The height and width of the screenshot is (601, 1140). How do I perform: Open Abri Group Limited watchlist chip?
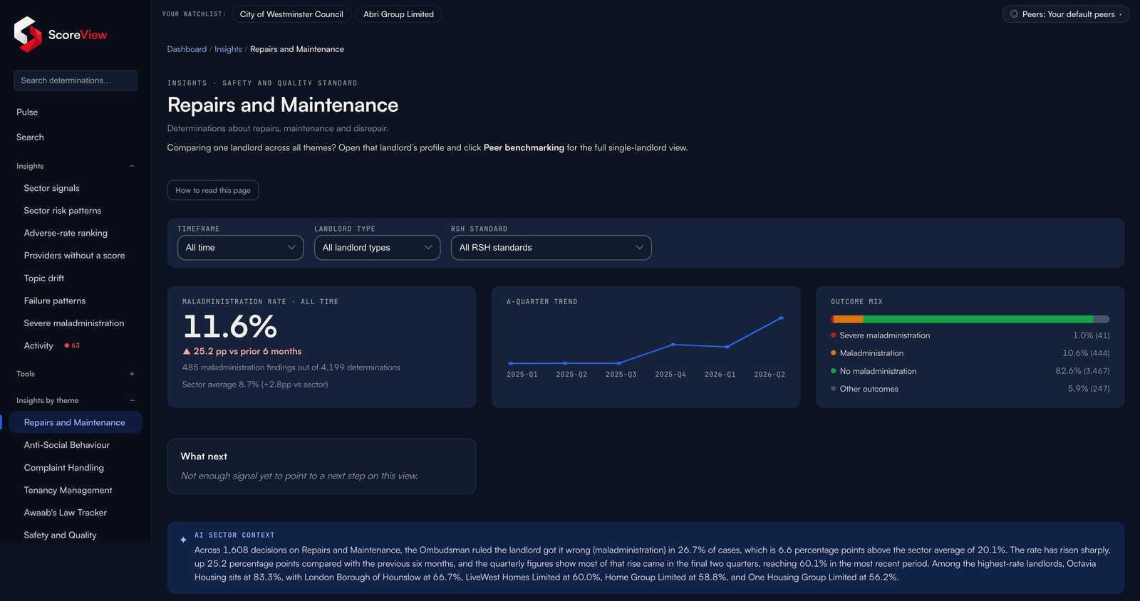click(x=398, y=14)
